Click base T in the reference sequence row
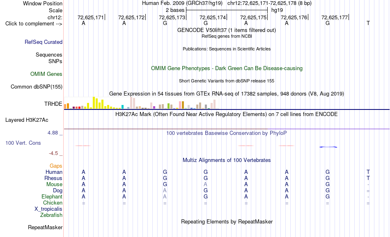Image resolution: width=390 pixels, height=237 pixels. (x=368, y=23)
